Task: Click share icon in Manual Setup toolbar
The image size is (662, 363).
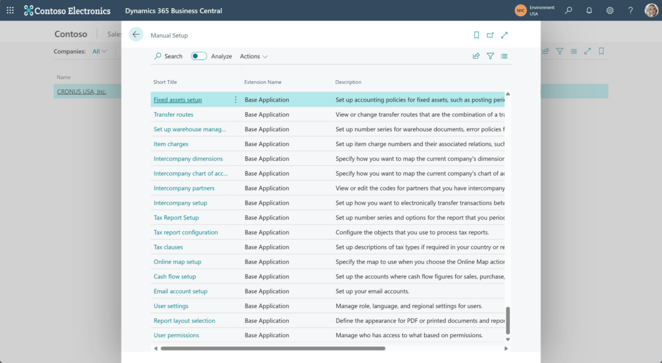Action: pos(476,56)
